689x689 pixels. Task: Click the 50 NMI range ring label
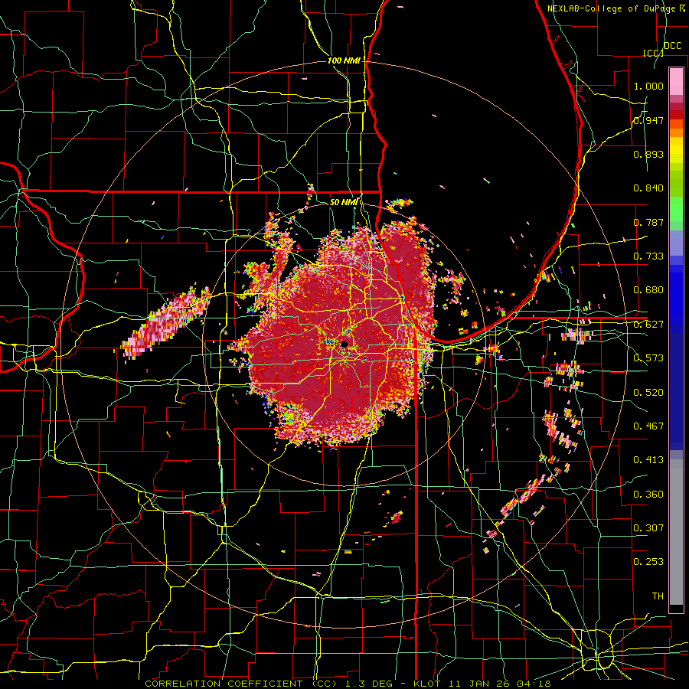pos(344,202)
